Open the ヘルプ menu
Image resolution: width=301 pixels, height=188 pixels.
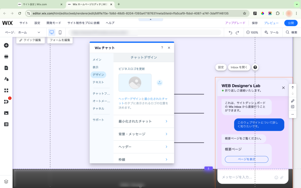point(110,23)
